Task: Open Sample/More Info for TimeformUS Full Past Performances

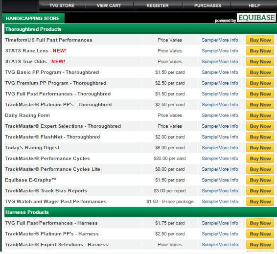Action: 220,40
